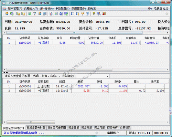Click the plain columns layout icon
This screenshot has height=137, width=172.
click(72, 14)
